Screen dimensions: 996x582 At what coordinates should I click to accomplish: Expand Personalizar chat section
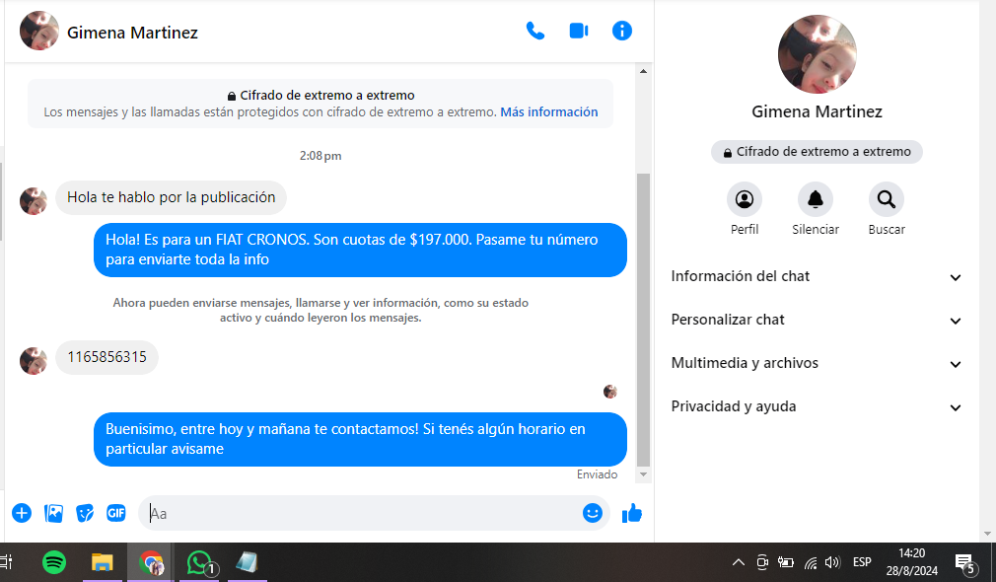(x=816, y=321)
